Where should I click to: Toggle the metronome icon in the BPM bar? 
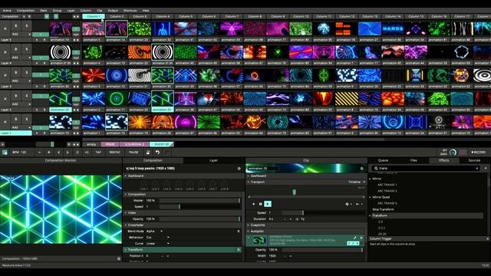[148, 153]
